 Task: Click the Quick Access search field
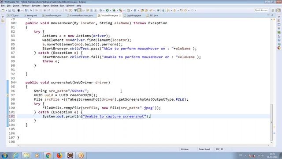click(261, 10)
